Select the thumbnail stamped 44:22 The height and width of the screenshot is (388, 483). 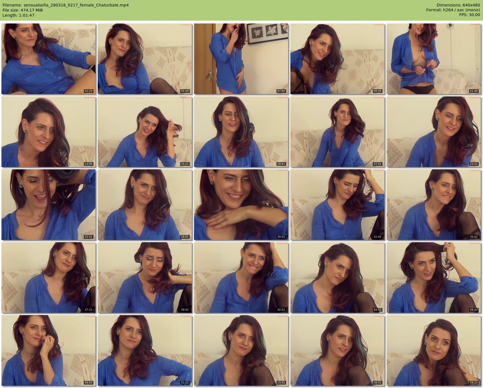point(338,278)
